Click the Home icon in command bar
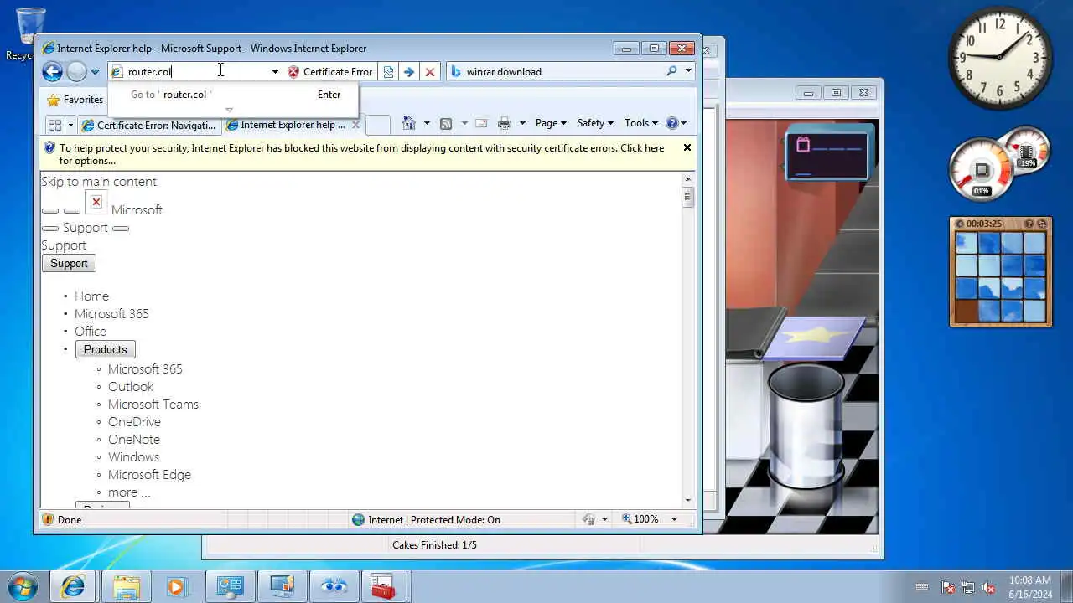Screen dimensions: 1073x603 point(409,123)
